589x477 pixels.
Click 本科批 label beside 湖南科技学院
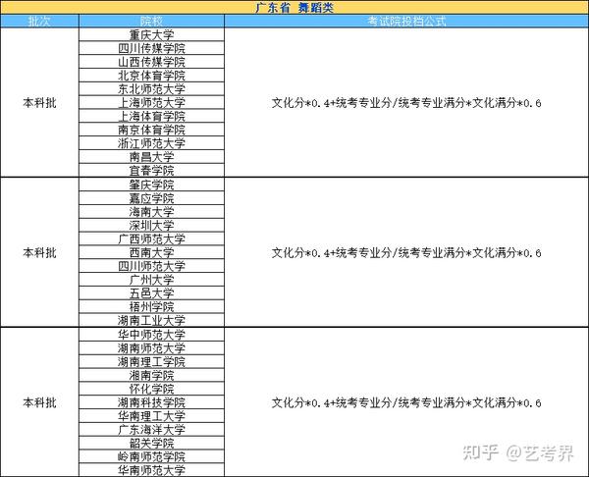pyautogui.click(x=39, y=402)
